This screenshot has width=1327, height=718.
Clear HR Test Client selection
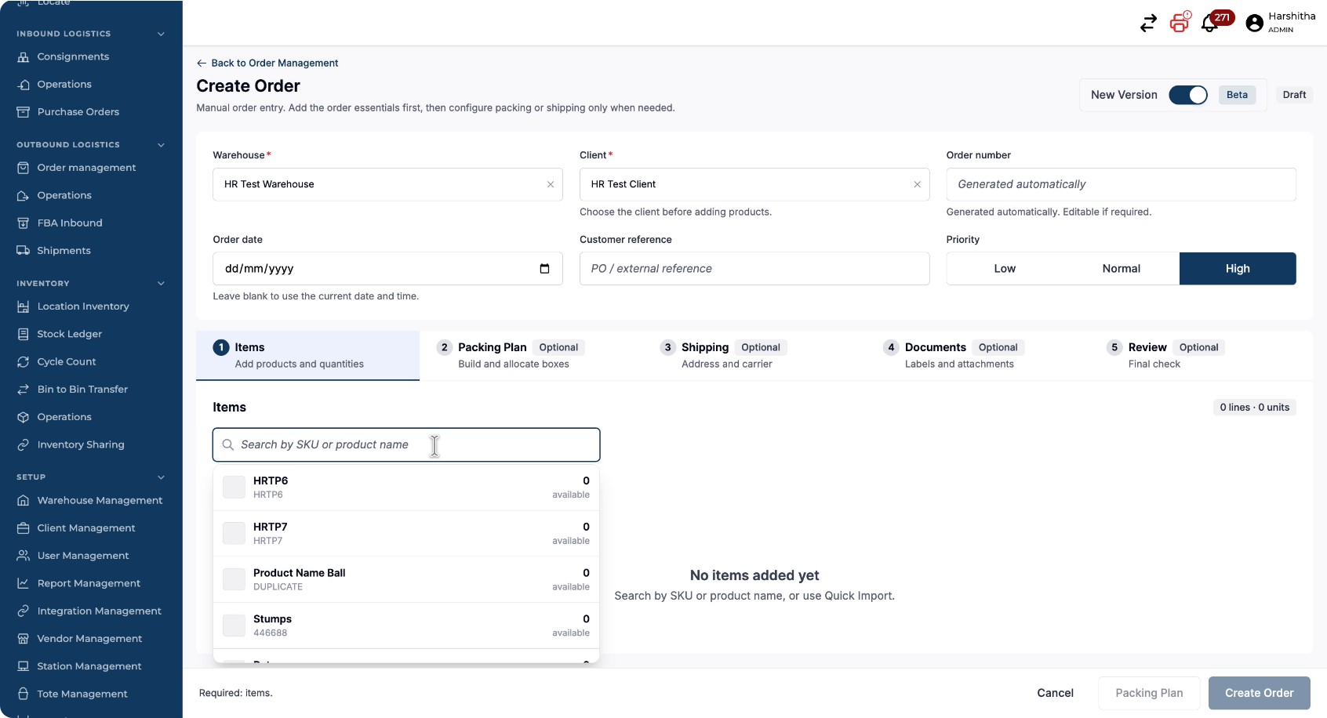click(917, 184)
